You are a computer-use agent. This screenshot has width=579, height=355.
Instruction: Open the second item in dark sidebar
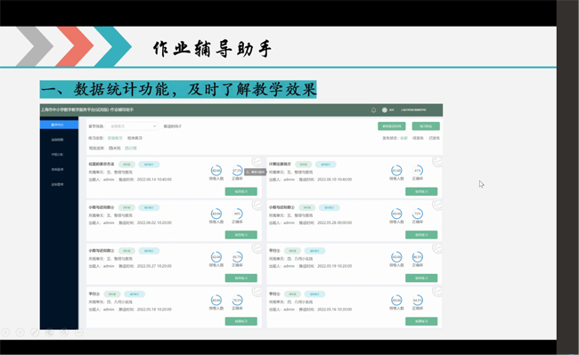tap(57, 140)
